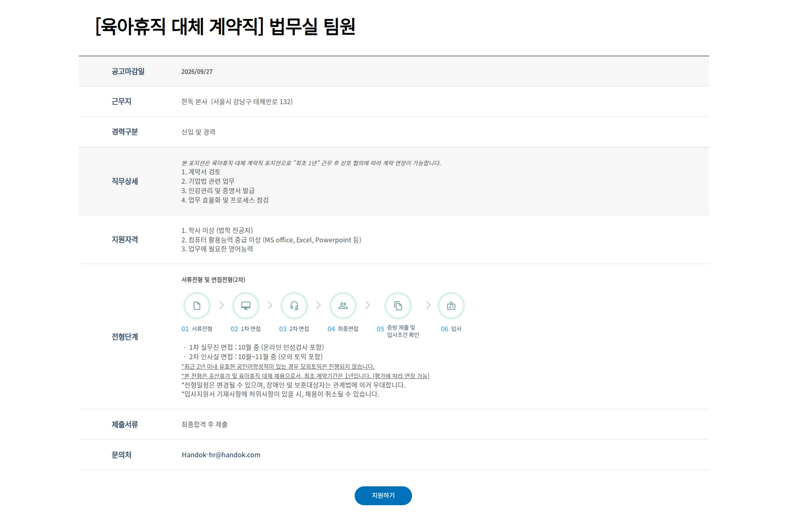Click the 3. 인감관리 및 증명서 발급 line
Image resolution: width=788 pixels, height=513 pixels.
pos(218,191)
